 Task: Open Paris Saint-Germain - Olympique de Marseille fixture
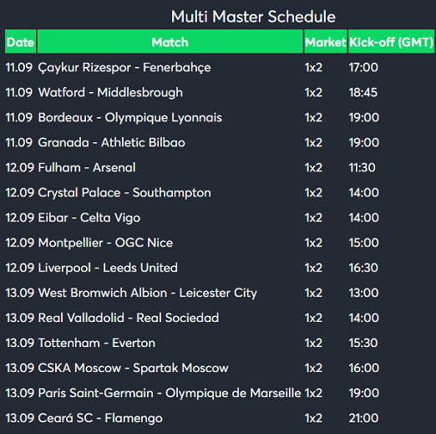170,393
